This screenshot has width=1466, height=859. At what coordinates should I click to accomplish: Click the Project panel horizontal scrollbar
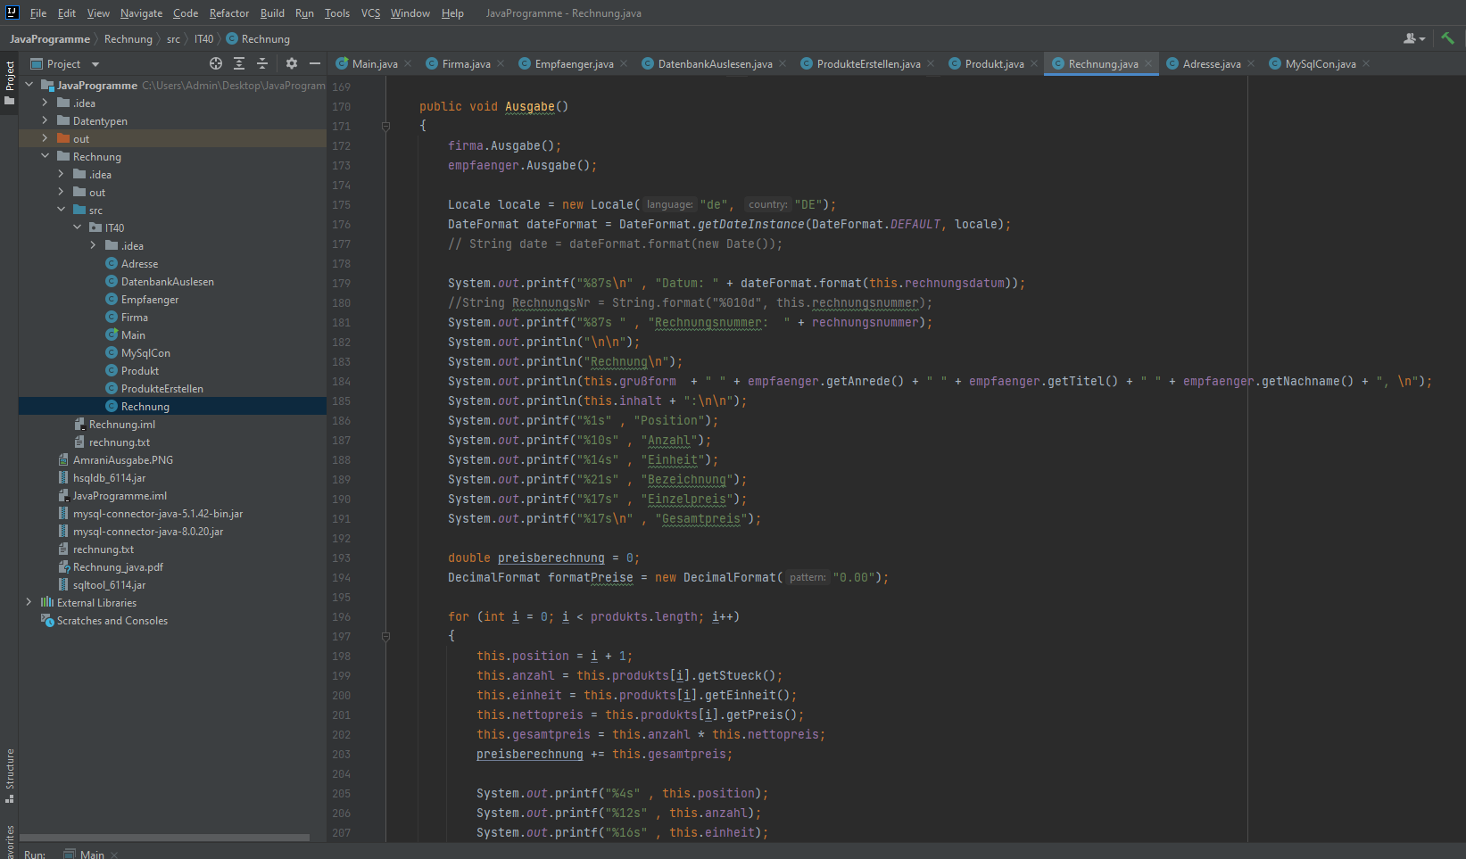point(165,838)
